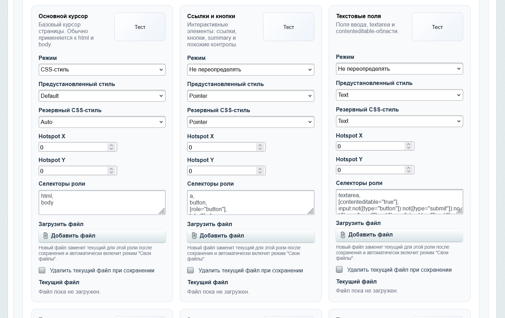
Task: Tick delete current file checkbox in Текстовые поля
Action: (x=339, y=270)
